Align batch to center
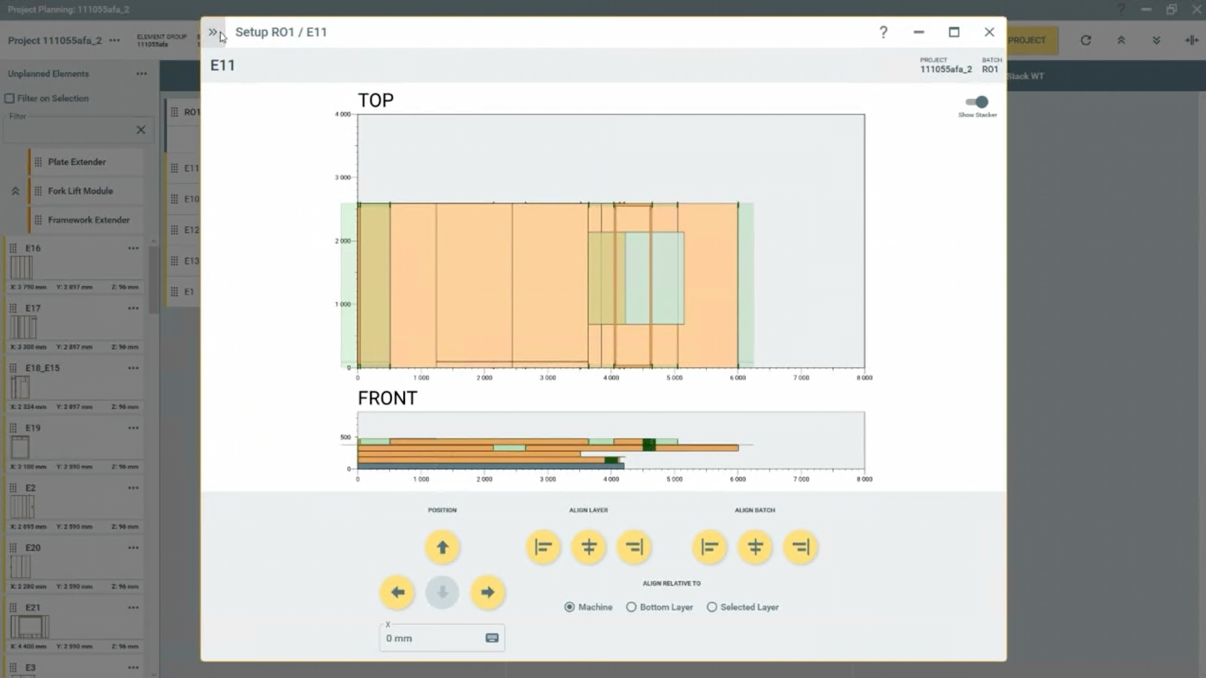The height and width of the screenshot is (678, 1206). 755,547
